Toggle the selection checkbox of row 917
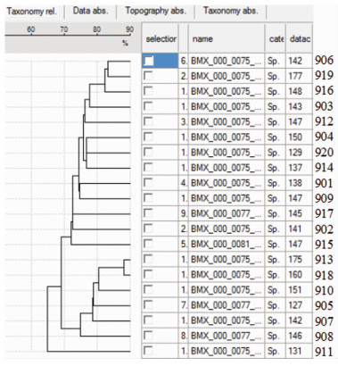This screenshot has width=338, height=366. [148, 213]
